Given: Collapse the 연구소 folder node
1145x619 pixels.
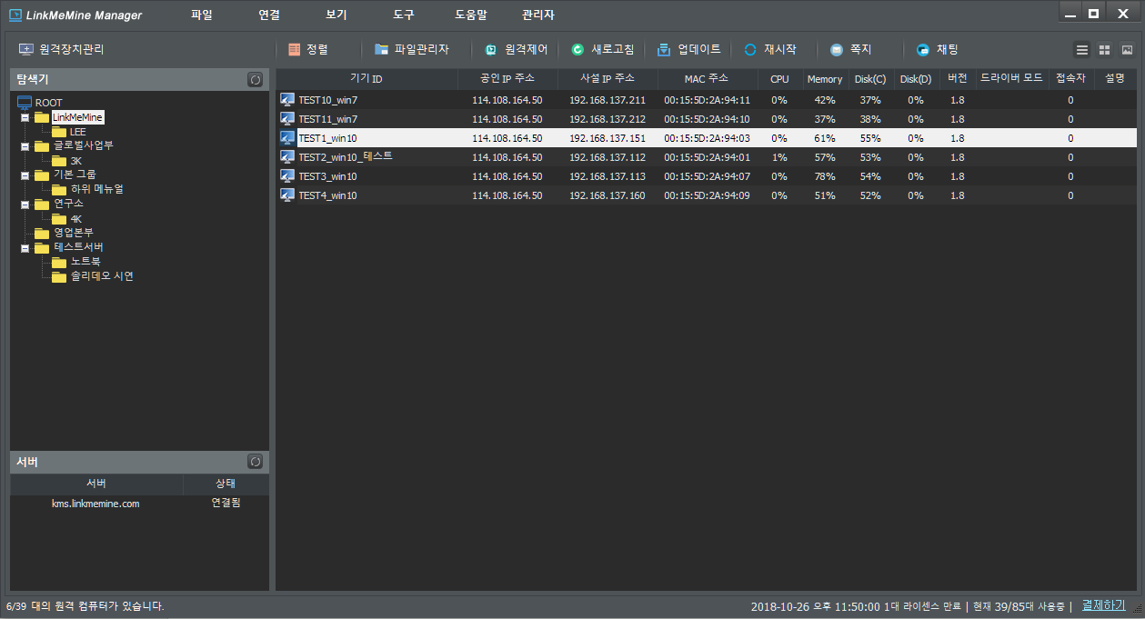Looking at the screenshot, I should pos(25,204).
